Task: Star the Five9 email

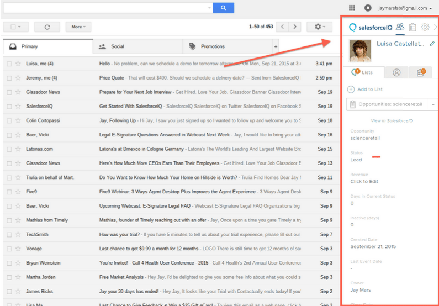Action: [18, 192]
